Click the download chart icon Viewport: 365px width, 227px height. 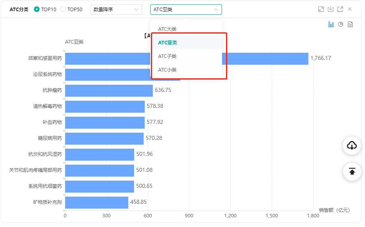[331, 9]
